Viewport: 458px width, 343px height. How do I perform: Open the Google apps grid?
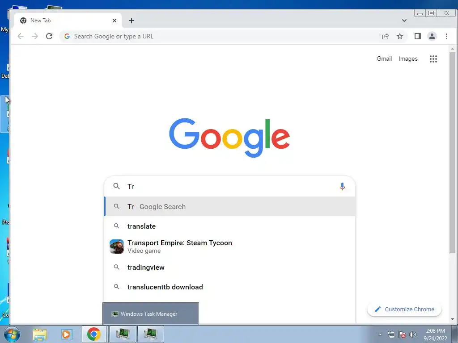pyautogui.click(x=433, y=59)
